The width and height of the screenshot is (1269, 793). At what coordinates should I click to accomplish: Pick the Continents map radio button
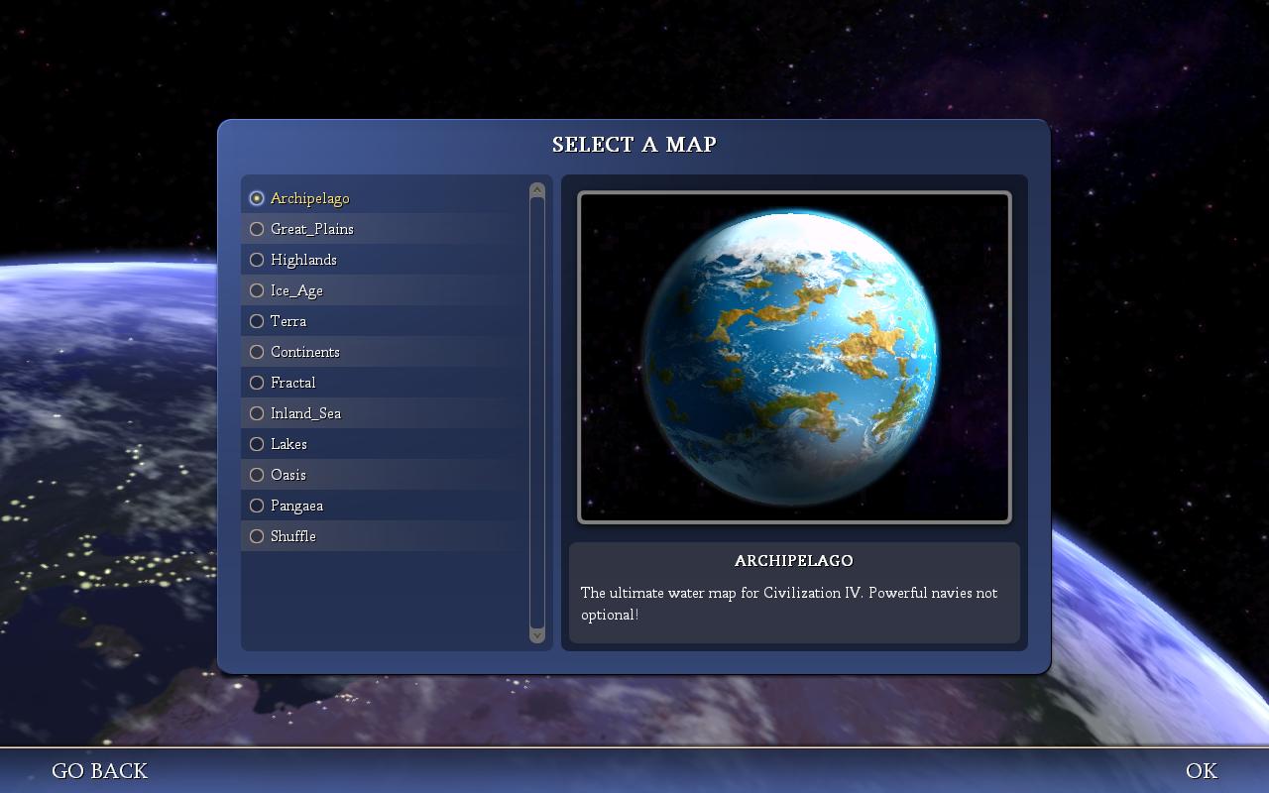click(x=257, y=352)
